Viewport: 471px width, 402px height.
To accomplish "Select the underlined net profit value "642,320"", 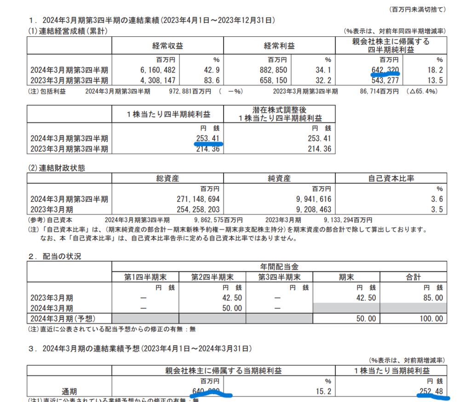I will tap(385, 70).
